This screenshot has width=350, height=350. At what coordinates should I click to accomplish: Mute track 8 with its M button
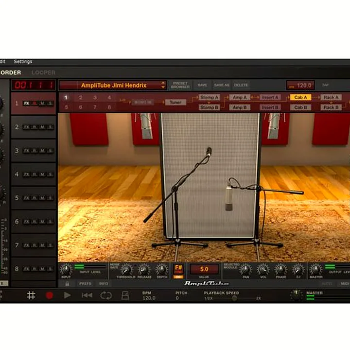tap(42, 269)
